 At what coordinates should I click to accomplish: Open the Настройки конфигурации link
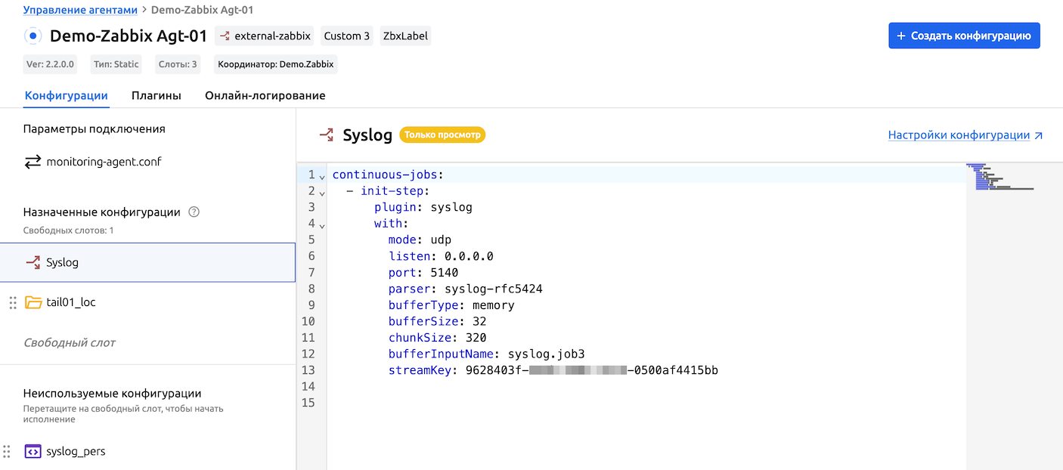click(x=965, y=135)
